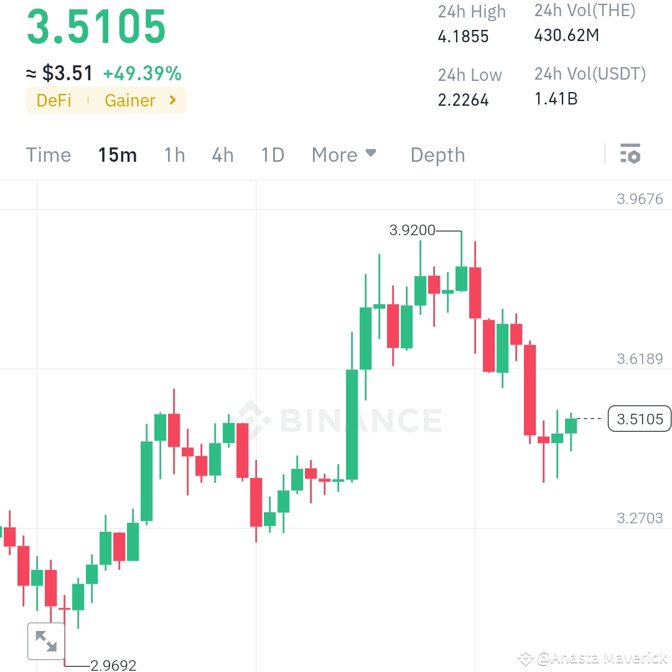
Task: Switch to the 1h interval tab
Action: pos(174,155)
